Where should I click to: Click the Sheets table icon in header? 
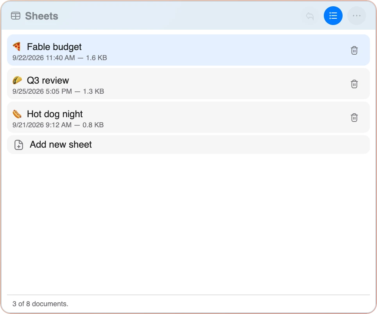(16, 16)
